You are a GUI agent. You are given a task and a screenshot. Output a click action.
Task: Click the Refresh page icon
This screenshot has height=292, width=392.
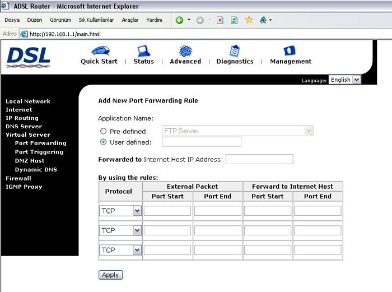tap(234, 20)
